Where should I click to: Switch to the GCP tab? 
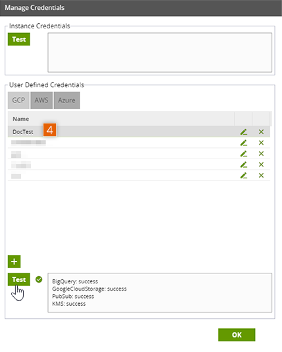[18, 100]
